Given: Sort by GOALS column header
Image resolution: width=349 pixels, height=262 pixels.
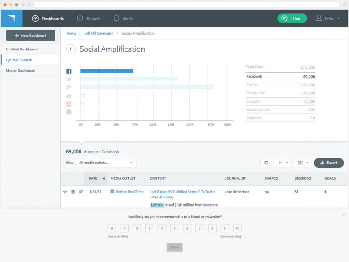Looking at the screenshot, I should pyautogui.click(x=330, y=178).
